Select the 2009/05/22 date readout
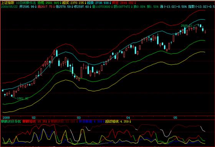Image resolution: width=215 pixels, height=147 pixels. [x=9, y=7]
